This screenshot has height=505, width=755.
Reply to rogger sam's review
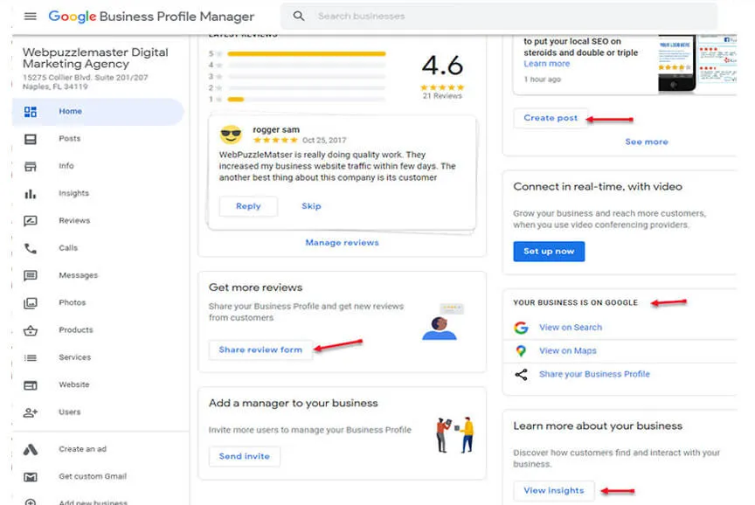click(x=248, y=206)
